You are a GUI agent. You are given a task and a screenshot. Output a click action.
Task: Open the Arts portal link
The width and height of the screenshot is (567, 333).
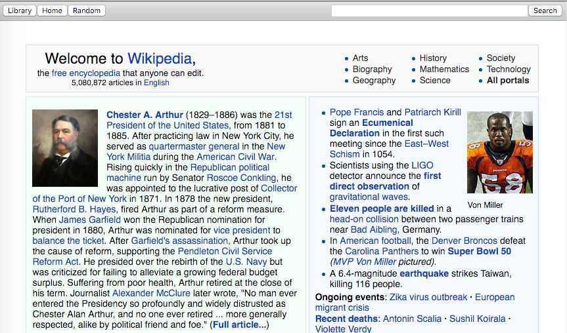tap(360, 58)
